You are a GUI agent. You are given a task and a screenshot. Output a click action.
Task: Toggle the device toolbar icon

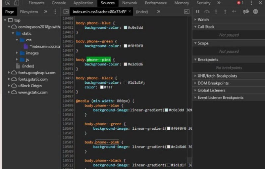coord(16,3)
